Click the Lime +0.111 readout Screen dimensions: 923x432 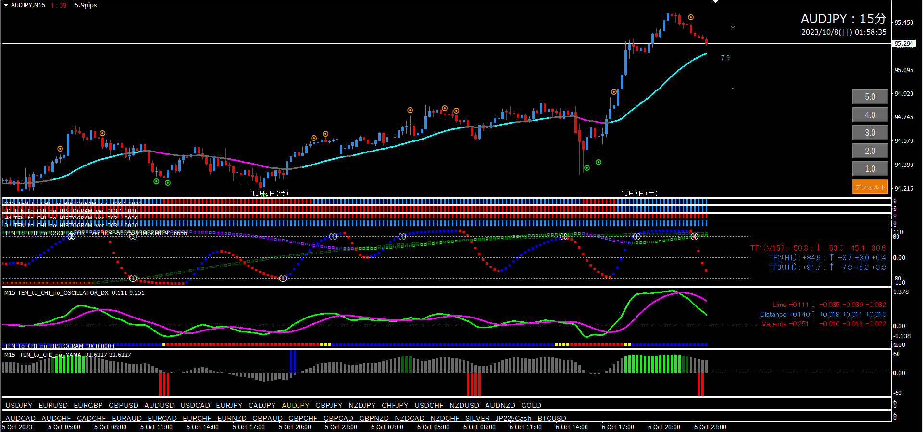[x=829, y=305]
